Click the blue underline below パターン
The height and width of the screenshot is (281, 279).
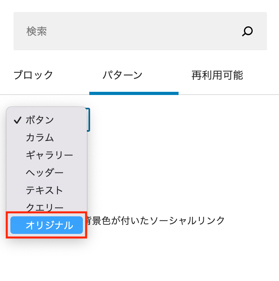(134, 93)
